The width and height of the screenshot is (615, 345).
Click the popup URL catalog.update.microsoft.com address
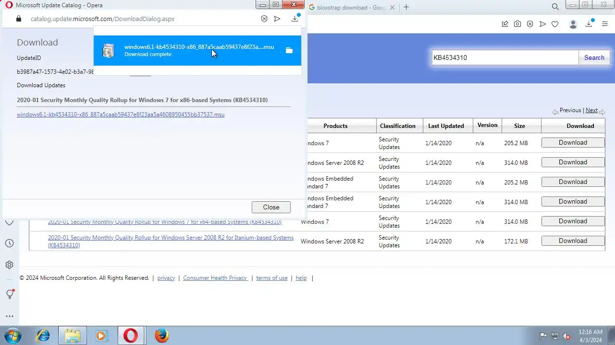pos(102,19)
